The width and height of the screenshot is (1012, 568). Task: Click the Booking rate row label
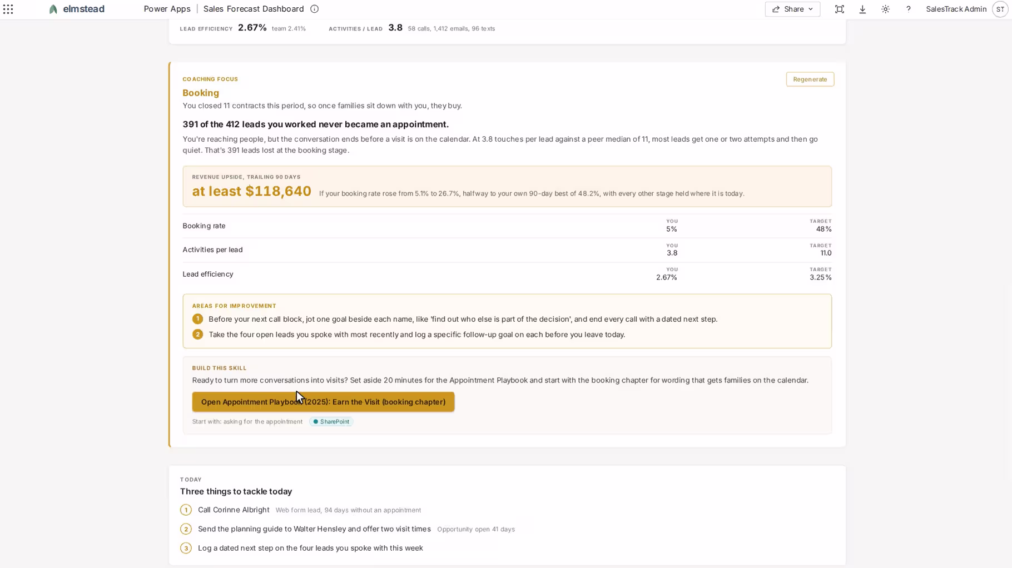point(204,226)
